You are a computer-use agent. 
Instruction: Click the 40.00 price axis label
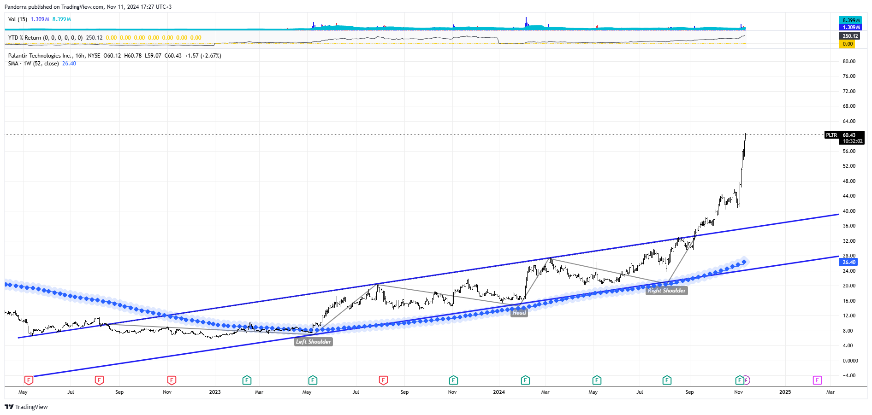point(849,211)
